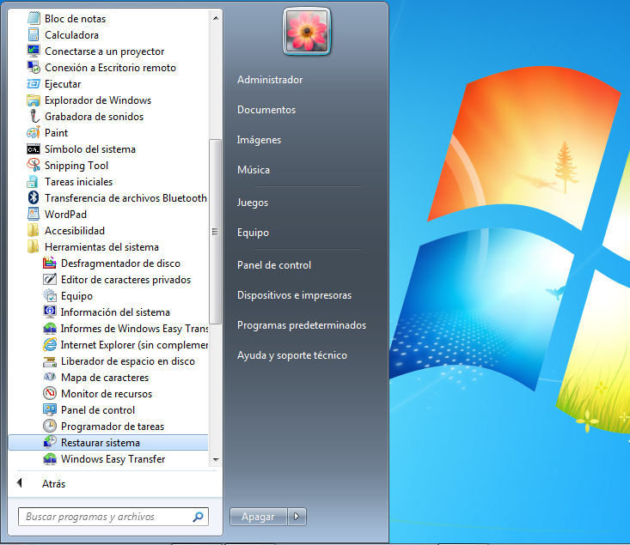The width and height of the screenshot is (630, 545).
Task: Click the programs list scrollbar thumb
Action: (x=216, y=232)
